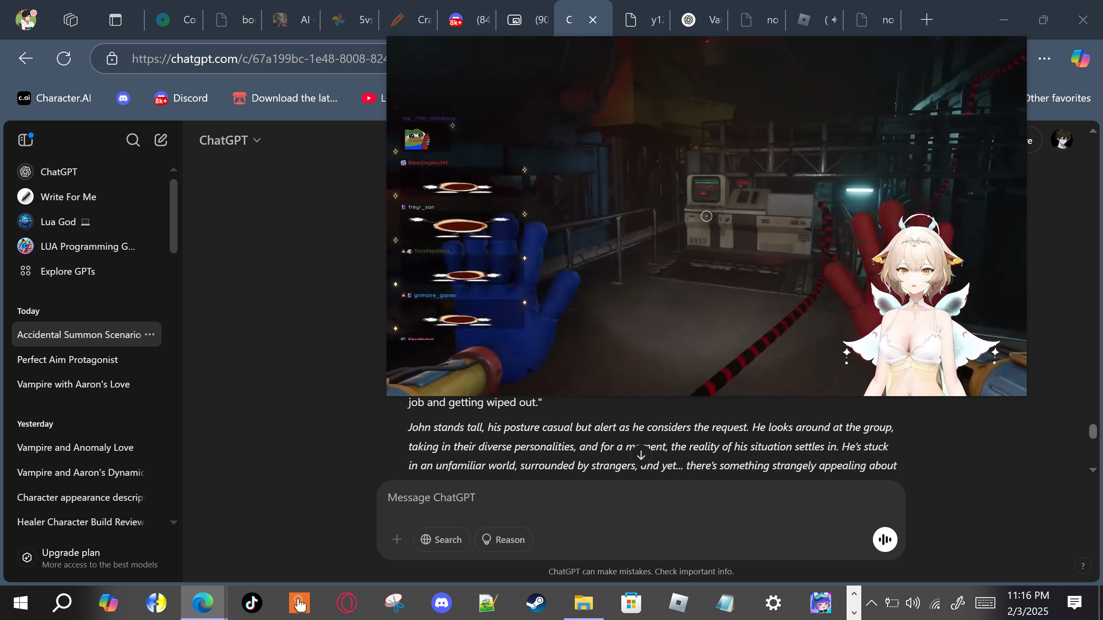Start a new chat with the compose icon
1103x620 pixels.
tap(161, 140)
